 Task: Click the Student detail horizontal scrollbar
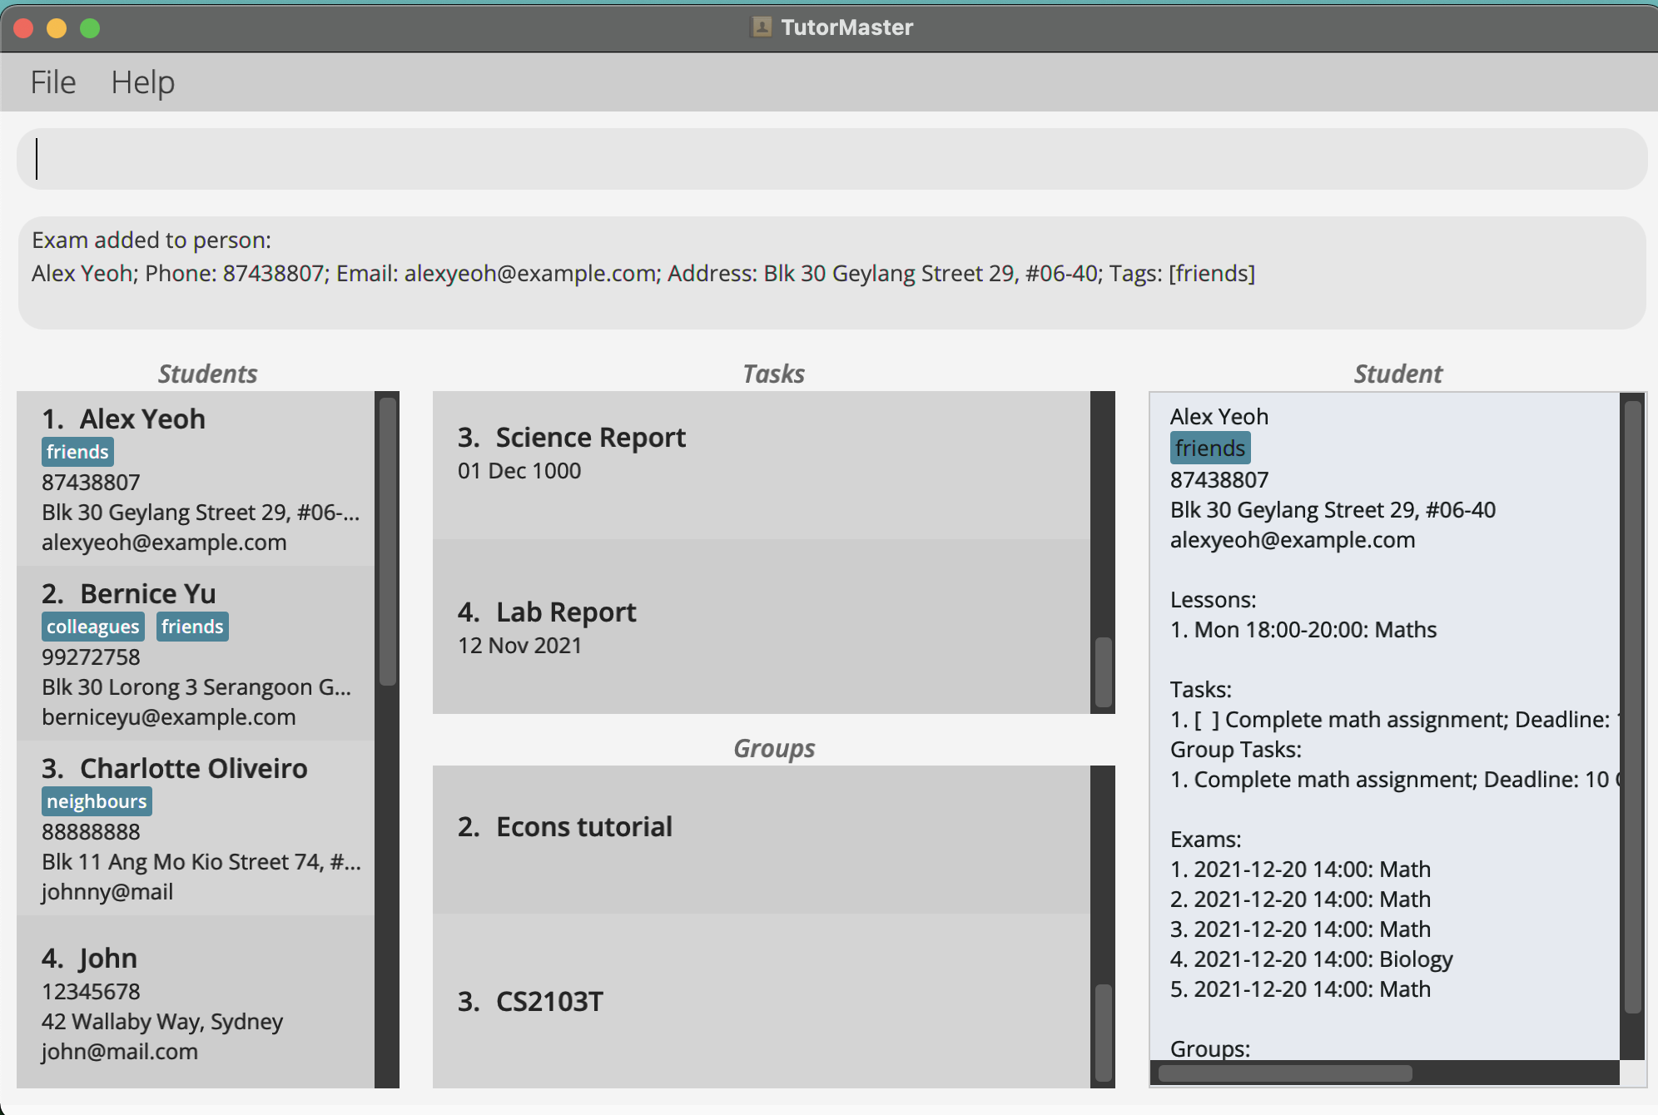pos(1285,1073)
